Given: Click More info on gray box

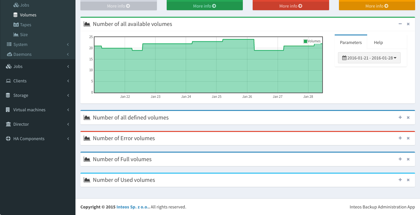Looking at the screenshot, I should coord(118,6).
